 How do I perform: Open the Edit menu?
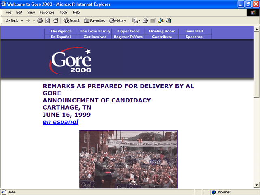(x=19, y=13)
